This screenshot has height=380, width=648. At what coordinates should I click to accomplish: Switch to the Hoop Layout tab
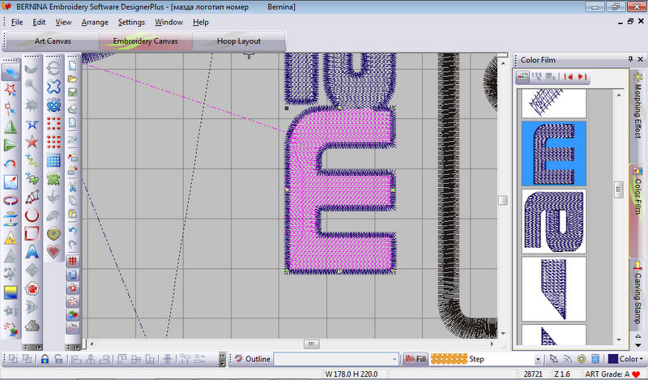[239, 40]
